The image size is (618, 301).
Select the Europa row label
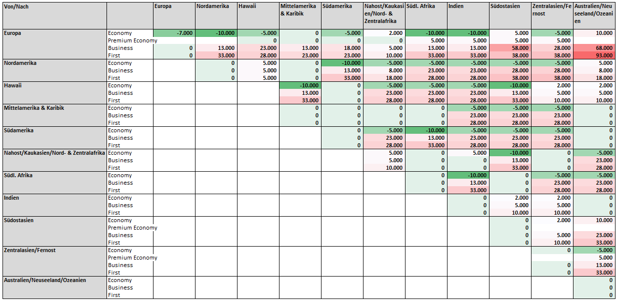pos(54,44)
